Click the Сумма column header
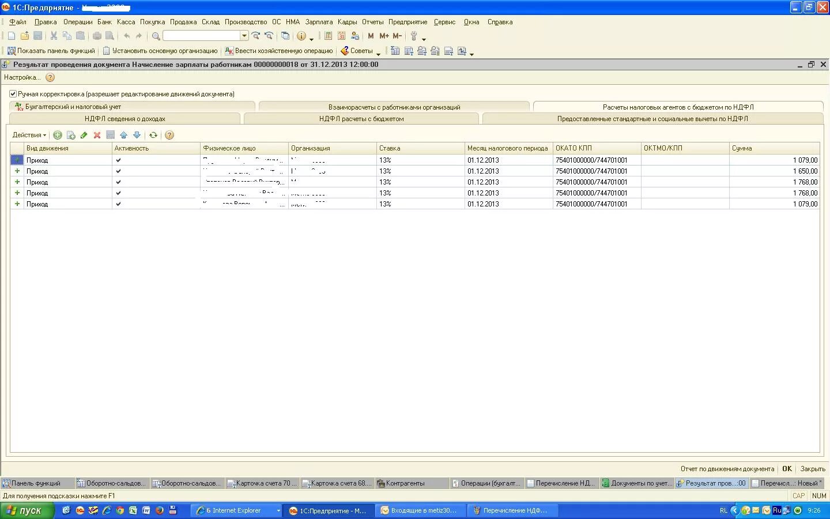Image resolution: width=830 pixels, height=519 pixels. (x=774, y=148)
